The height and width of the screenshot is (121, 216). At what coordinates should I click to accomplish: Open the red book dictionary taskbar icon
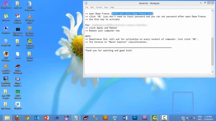pyautogui.click(x=86, y=118)
